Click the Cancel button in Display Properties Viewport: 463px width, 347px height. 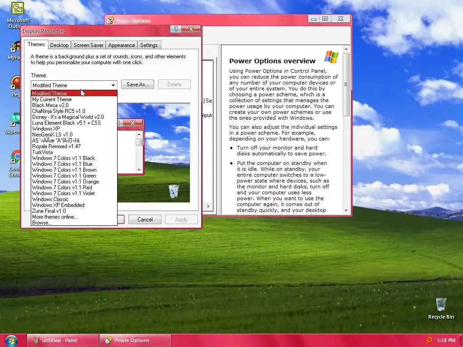145,220
